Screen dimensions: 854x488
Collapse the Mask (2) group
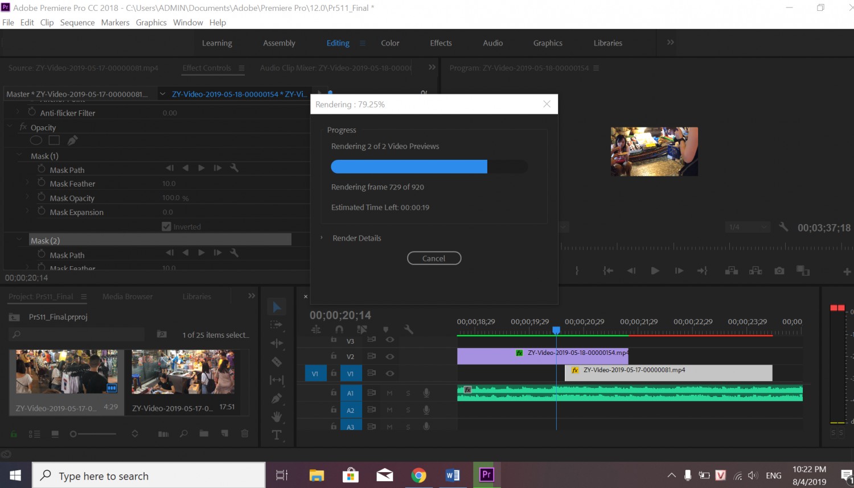[x=19, y=240]
